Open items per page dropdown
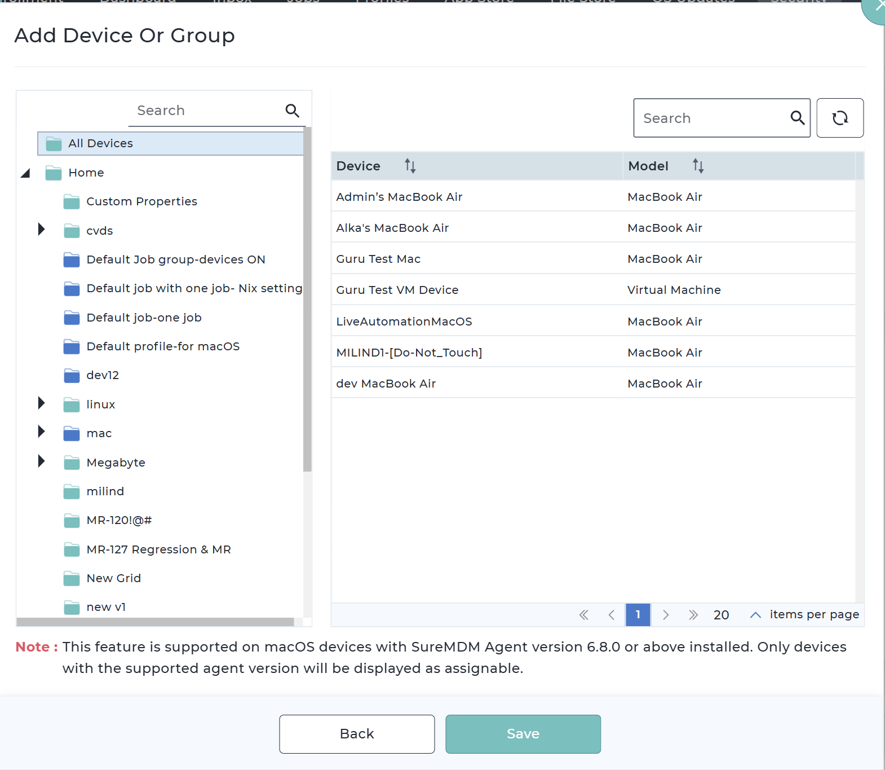This screenshot has width=885, height=770. coord(755,615)
